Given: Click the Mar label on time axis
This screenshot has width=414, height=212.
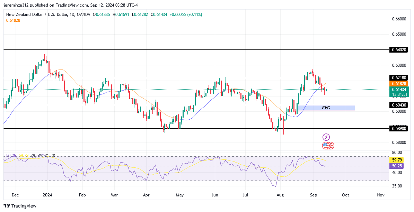Looking at the screenshot, I should 114,195.
